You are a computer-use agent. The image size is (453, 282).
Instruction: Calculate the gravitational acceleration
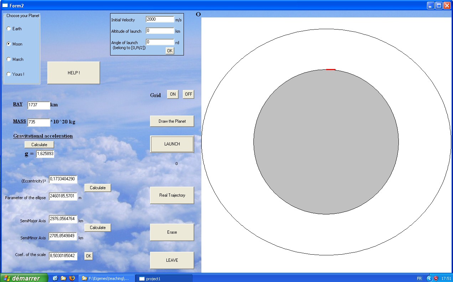(x=39, y=145)
